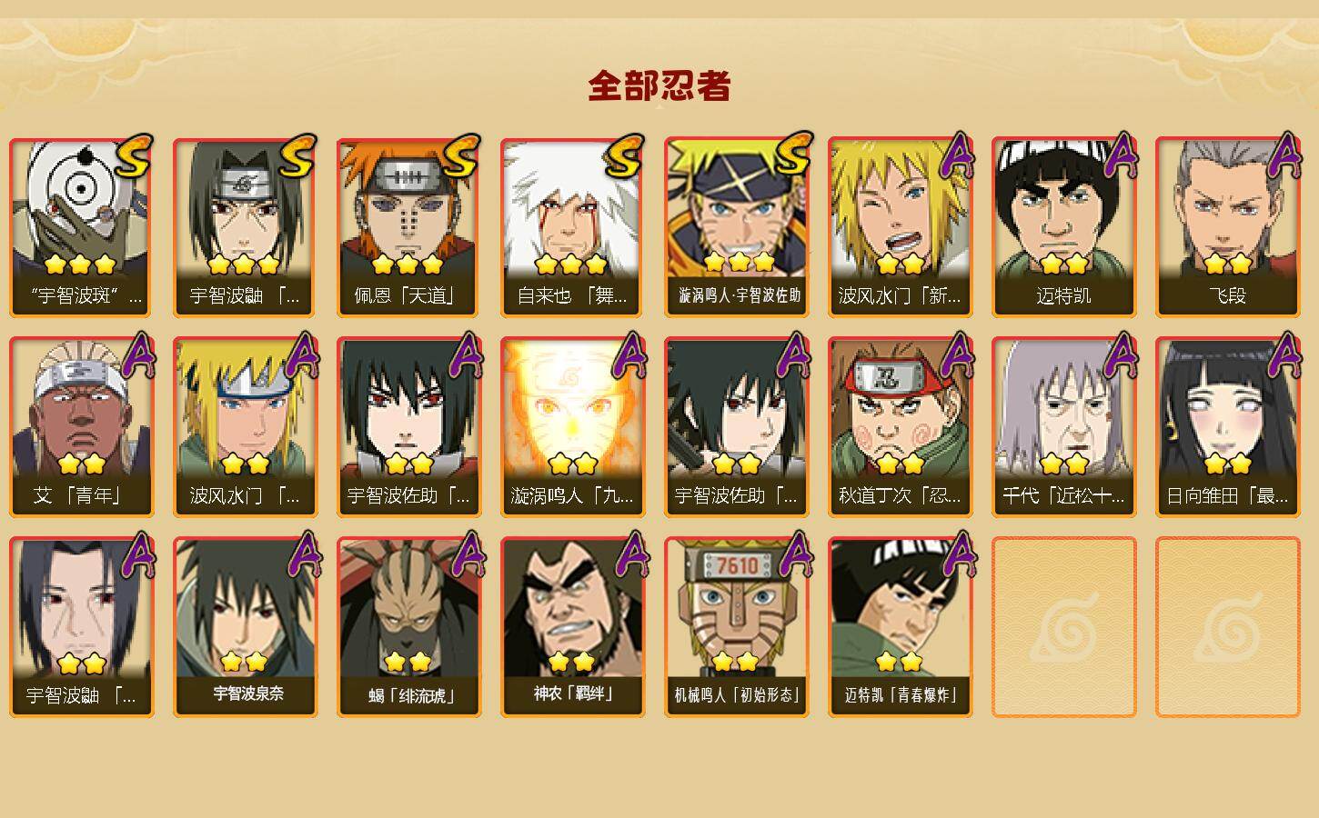
Task: Select the 艾「青年」 ninja card
Action: point(81,427)
